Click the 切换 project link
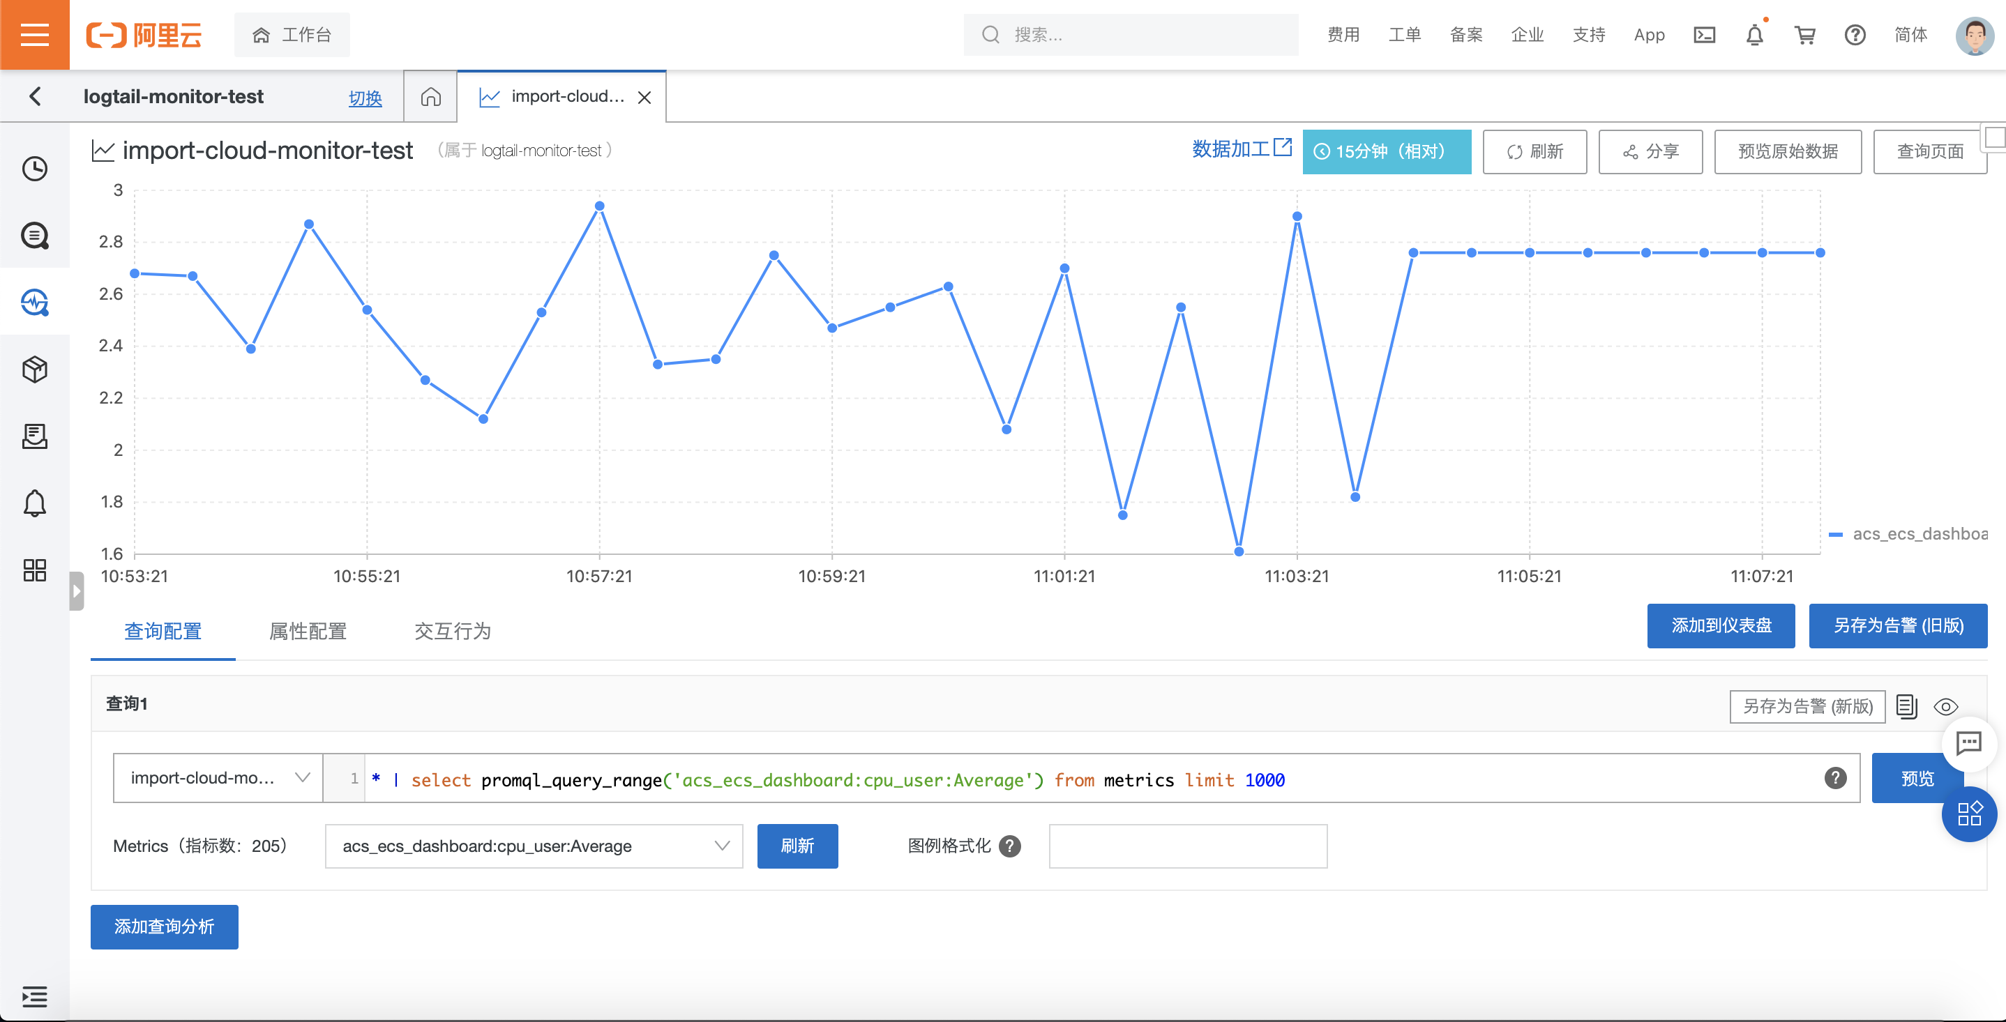The image size is (2006, 1022). 365,98
